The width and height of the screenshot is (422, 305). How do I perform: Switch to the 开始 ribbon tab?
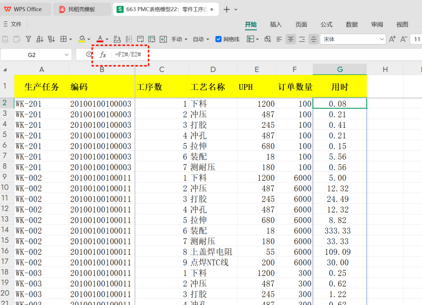pos(251,24)
